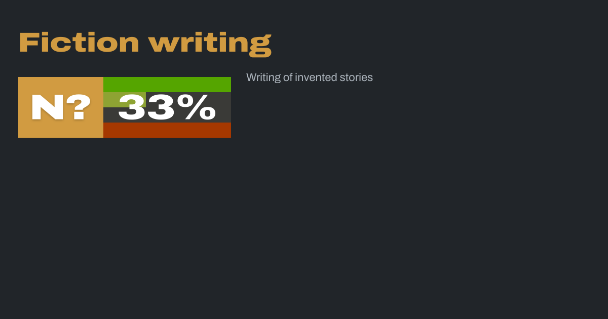Image resolution: width=608 pixels, height=319 pixels.
Task: Click the percent sign in 33%
Action: pyautogui.click(x=199, y=107)
